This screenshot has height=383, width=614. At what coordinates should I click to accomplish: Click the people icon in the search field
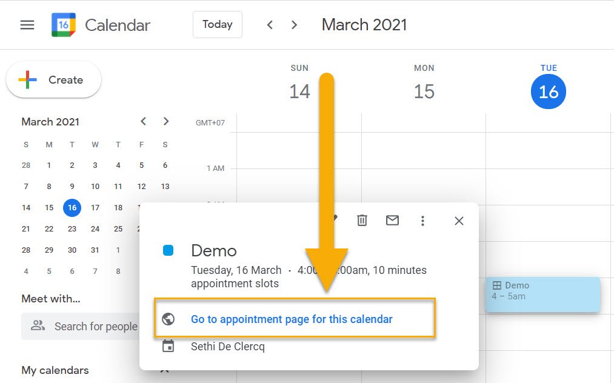coord(38,326)
